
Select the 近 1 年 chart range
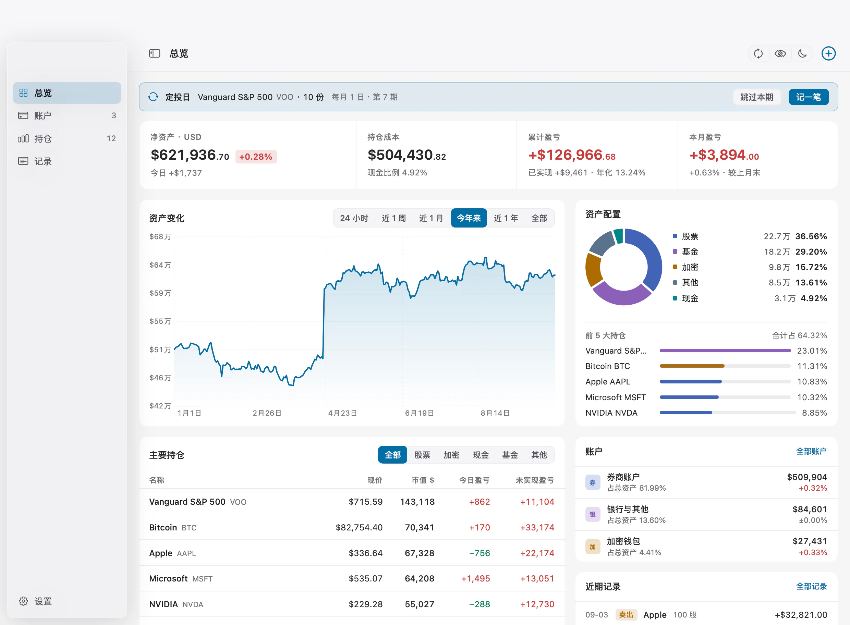tap(506, 218)
